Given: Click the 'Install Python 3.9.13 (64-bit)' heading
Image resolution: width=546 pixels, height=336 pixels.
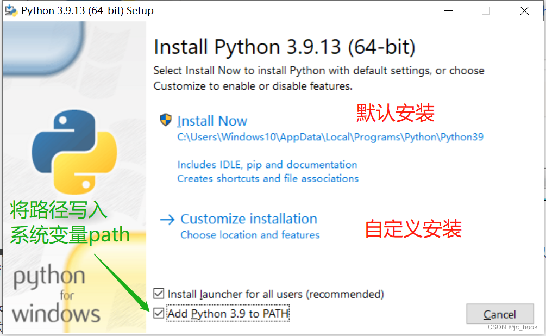Looking at the screenshot, I should 285,47.
